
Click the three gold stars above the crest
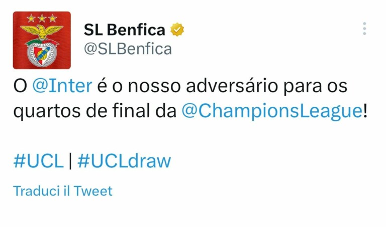tap(42, 19)
